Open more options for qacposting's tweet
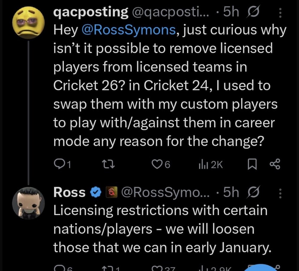Image resolution: width=299 pixels, height=271 pixels. [280, 13]
